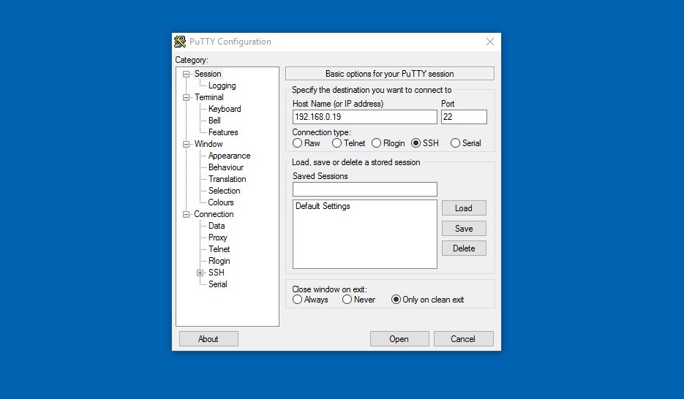Screen dimensions: 684x399
Task: Click the Host Name input field
Action: (365, 117)
